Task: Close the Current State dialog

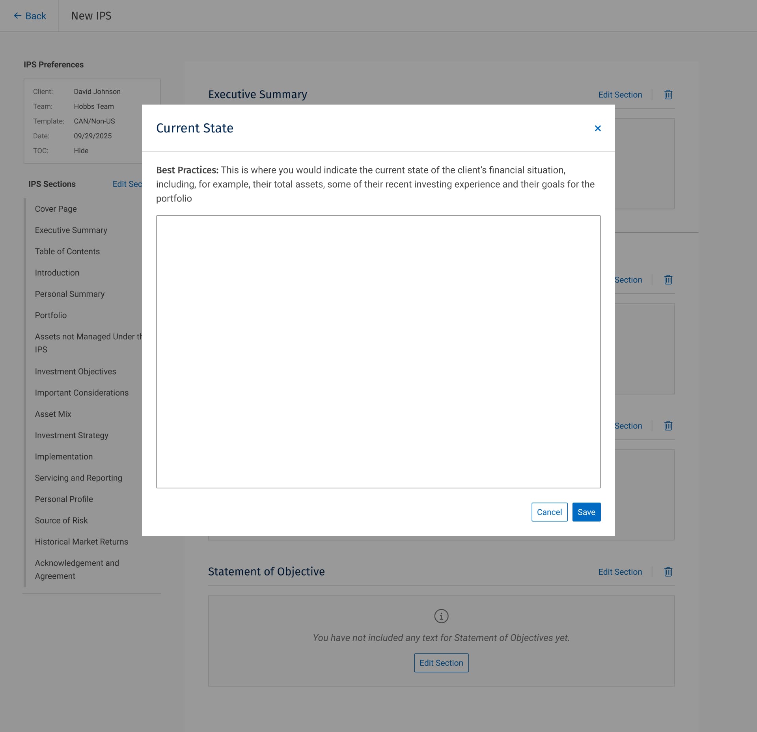Action: click(x=597, y=129)
